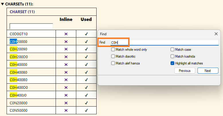223x116 pixels.
Task: Click the CHARSET filter text box
Action: click(x=31, y=26)
